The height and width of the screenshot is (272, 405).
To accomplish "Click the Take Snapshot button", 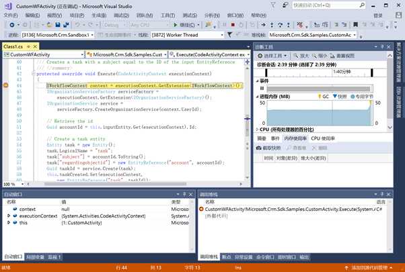I will [268, 148].
